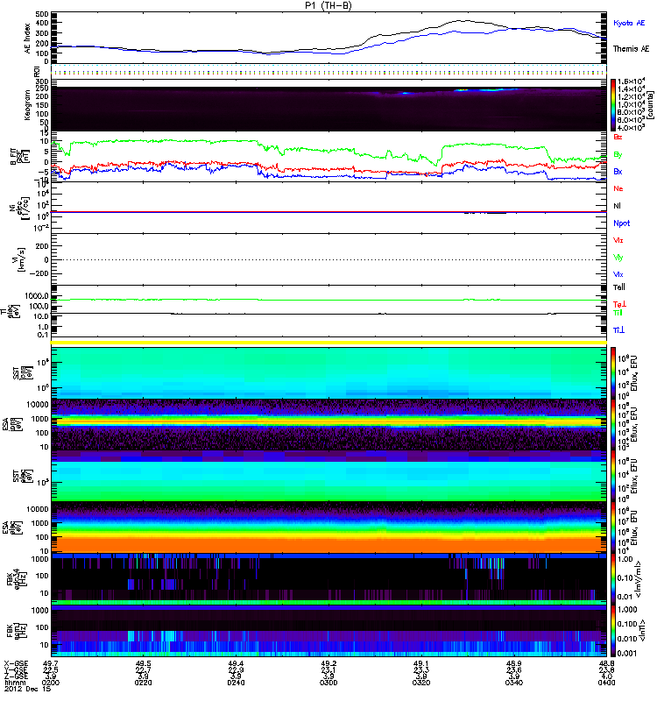Select the red Bz legend label
Viewport: 657px width, 701px height.
pos(618,138)
